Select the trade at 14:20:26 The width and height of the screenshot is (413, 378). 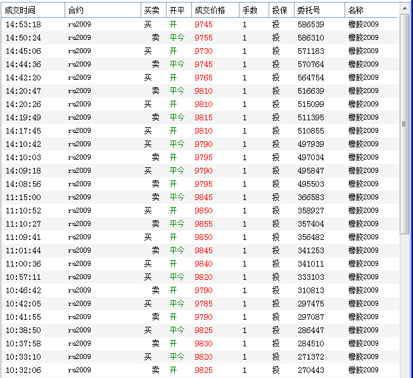pos(200,104)
